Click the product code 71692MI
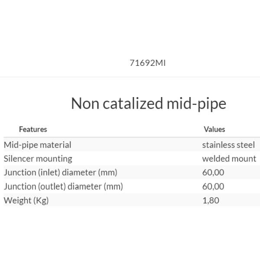 pyautogui.click(x=147, y=63)
